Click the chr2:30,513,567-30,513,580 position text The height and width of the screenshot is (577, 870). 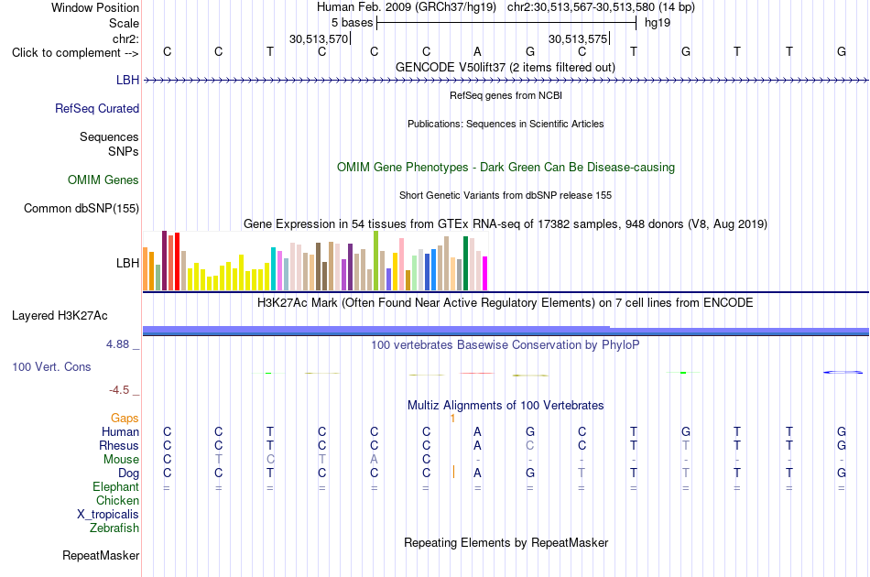(601, 7)
